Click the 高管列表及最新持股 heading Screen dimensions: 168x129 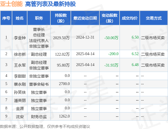[x=50, y=4]
